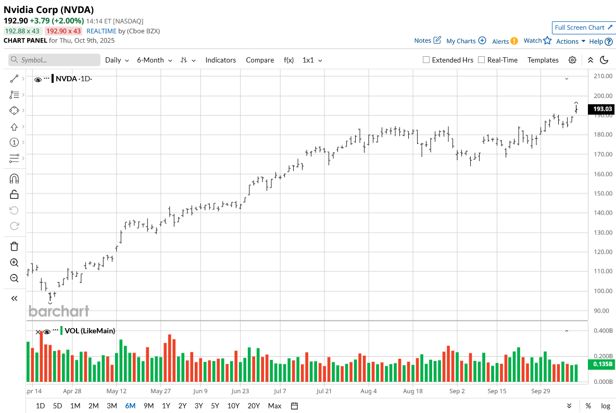Toggle NVDA series visibility eye icon
Screen dimensions: 616x413
[x=37, y=80]
